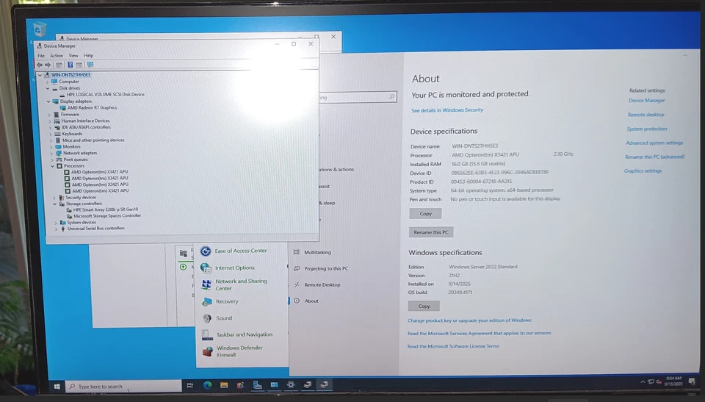Screen dimensions: 705x402
Task: Open Taskbar and Navigation item
Action: pyautogui.click(x=237, y=334)
